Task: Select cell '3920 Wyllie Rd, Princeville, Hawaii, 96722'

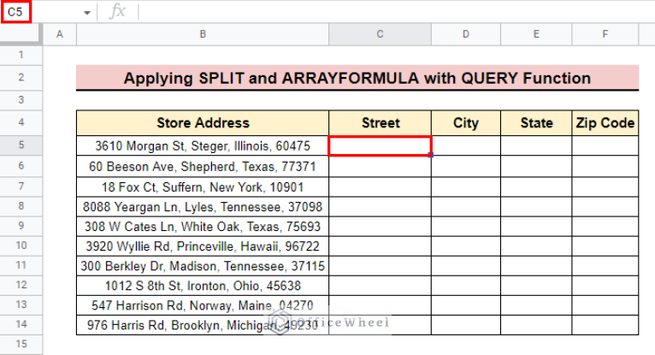Action: [203, 246]
